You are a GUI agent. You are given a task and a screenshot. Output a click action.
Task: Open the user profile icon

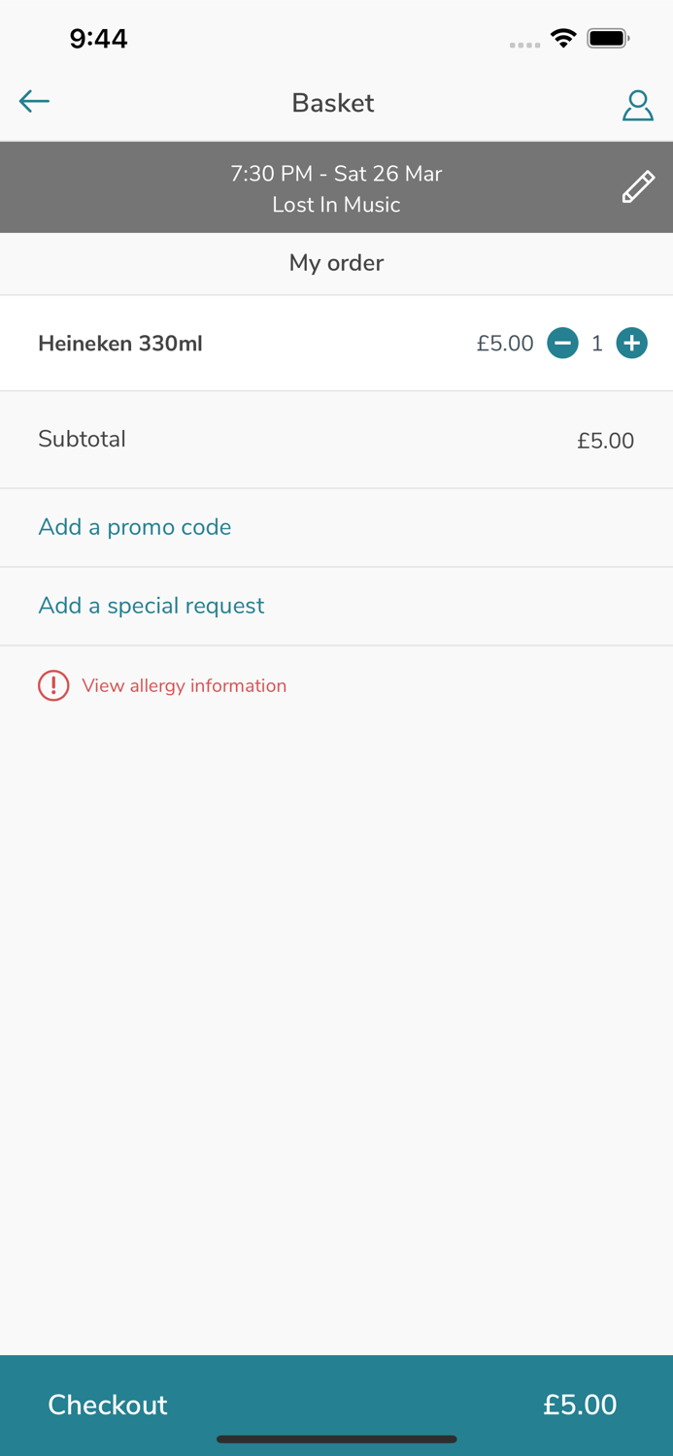pos(637,105)
